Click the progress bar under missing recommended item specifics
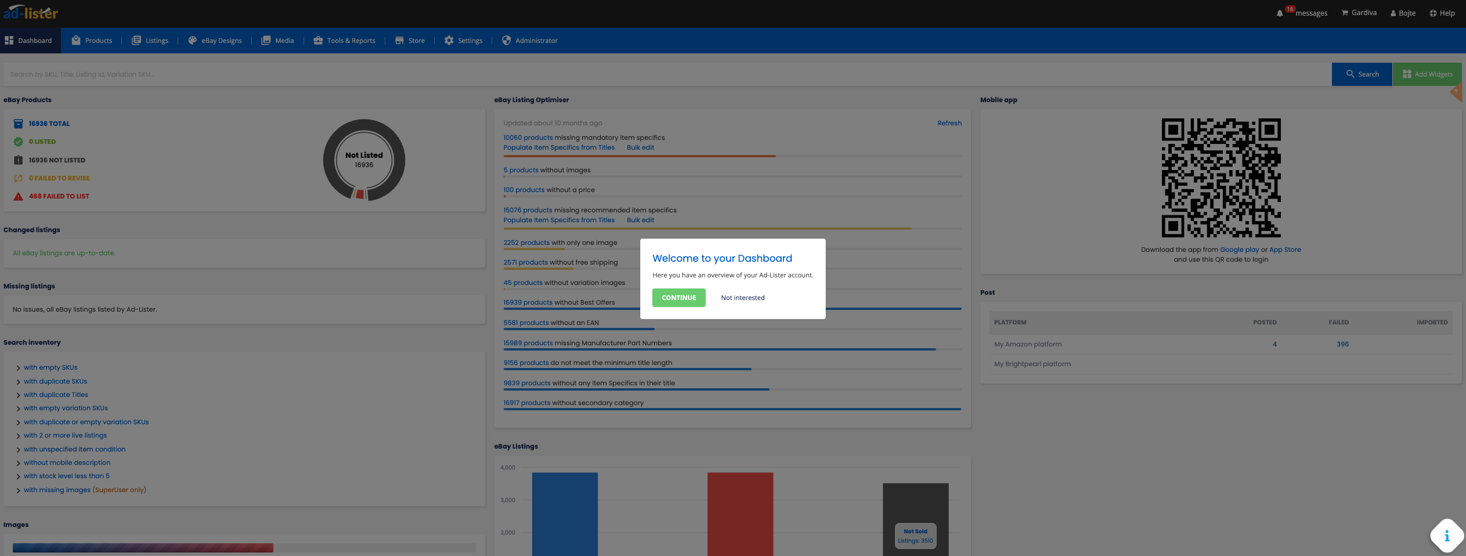 732,229
